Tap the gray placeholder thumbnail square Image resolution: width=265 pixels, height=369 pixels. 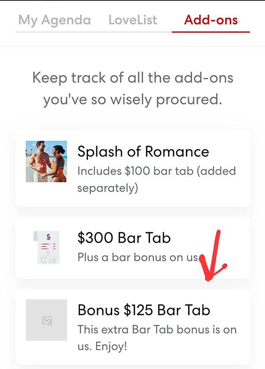coord(46,320)
